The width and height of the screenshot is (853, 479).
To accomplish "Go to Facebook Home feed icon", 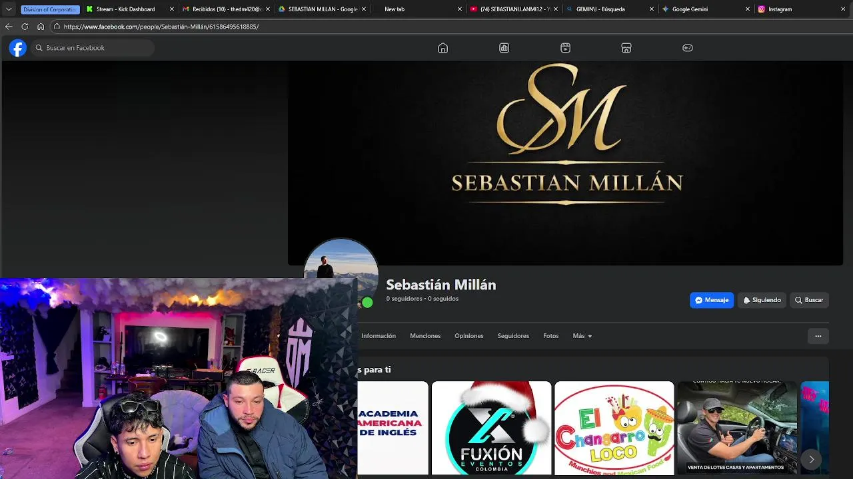I will (442, 48).
